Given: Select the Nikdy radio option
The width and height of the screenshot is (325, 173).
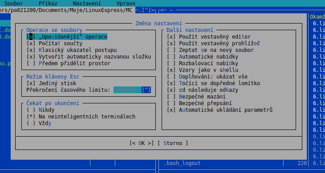Looking at the screenshot, I should tap(41, 110).
